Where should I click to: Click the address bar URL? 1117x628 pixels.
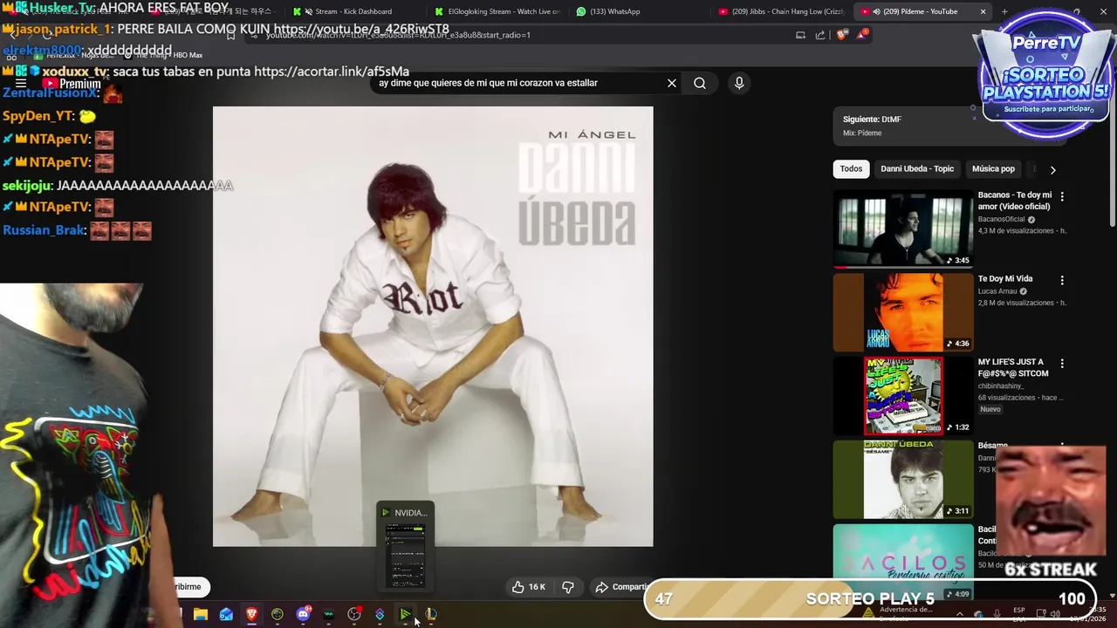(x=398, y=35)
